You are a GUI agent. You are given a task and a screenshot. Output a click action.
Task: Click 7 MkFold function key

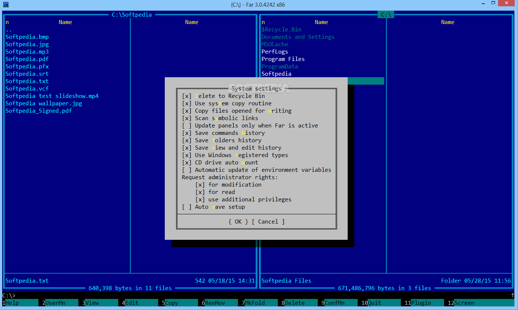tap(260, 303)
